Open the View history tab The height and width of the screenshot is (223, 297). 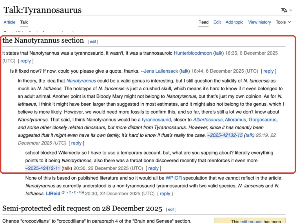click(x=260, y=22)
